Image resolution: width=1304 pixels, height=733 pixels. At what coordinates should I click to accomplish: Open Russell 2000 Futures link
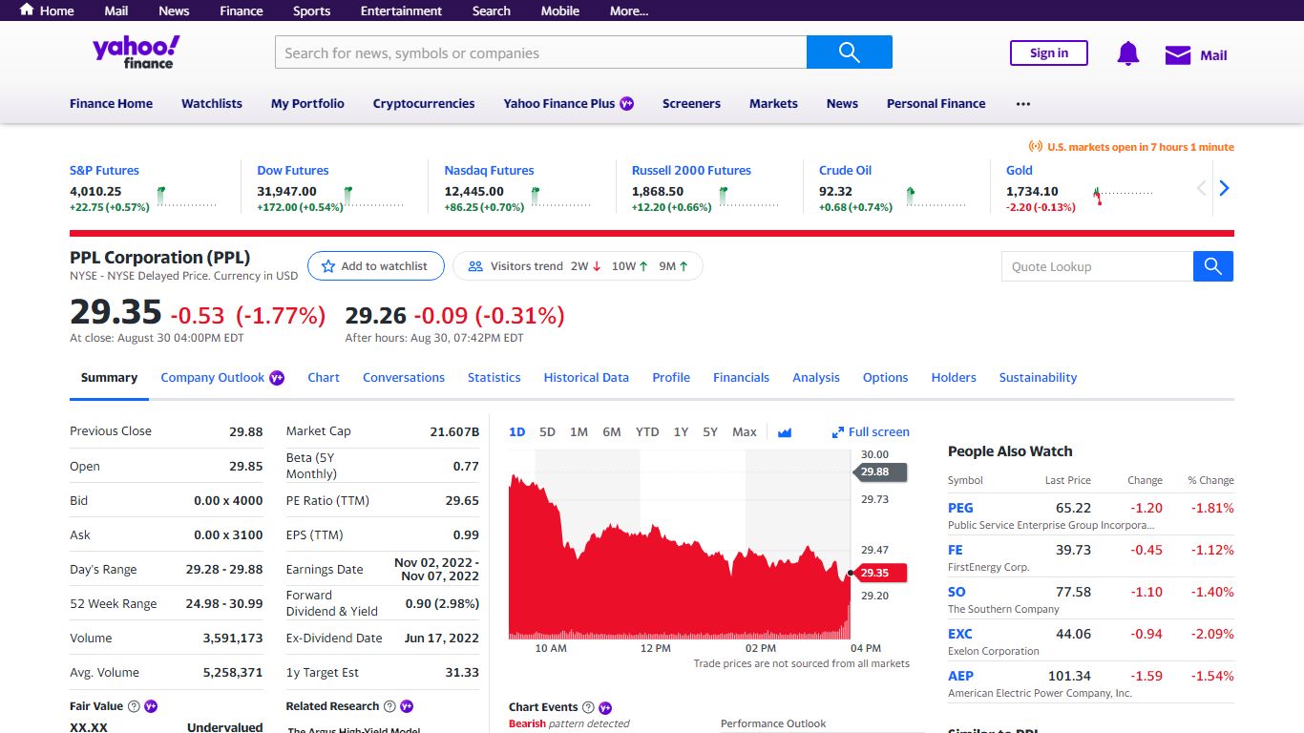pyautogui.click(x=691, y=170)
